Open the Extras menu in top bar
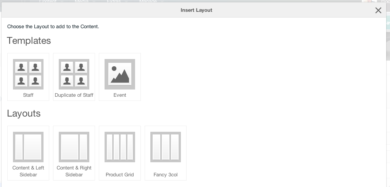390x187 pixels. click(114, 1)
